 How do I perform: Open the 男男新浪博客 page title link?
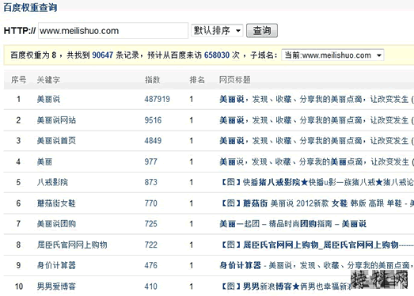pyautogui.click(x=285, y=287)
